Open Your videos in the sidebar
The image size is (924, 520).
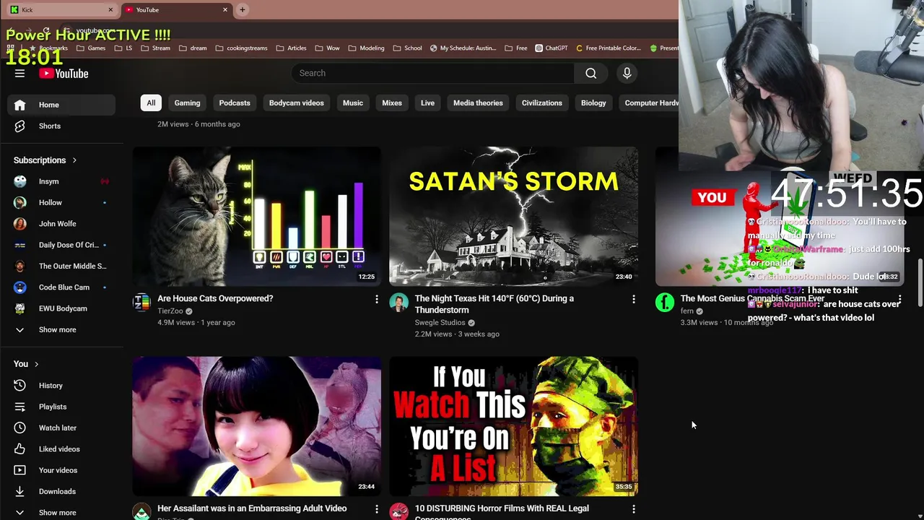coord(62,470)
